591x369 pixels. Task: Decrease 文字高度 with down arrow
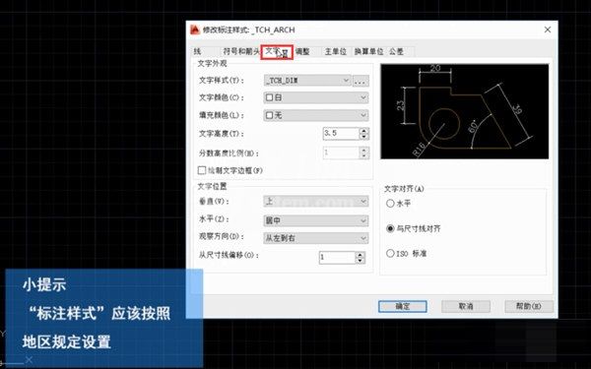point(363,137)
